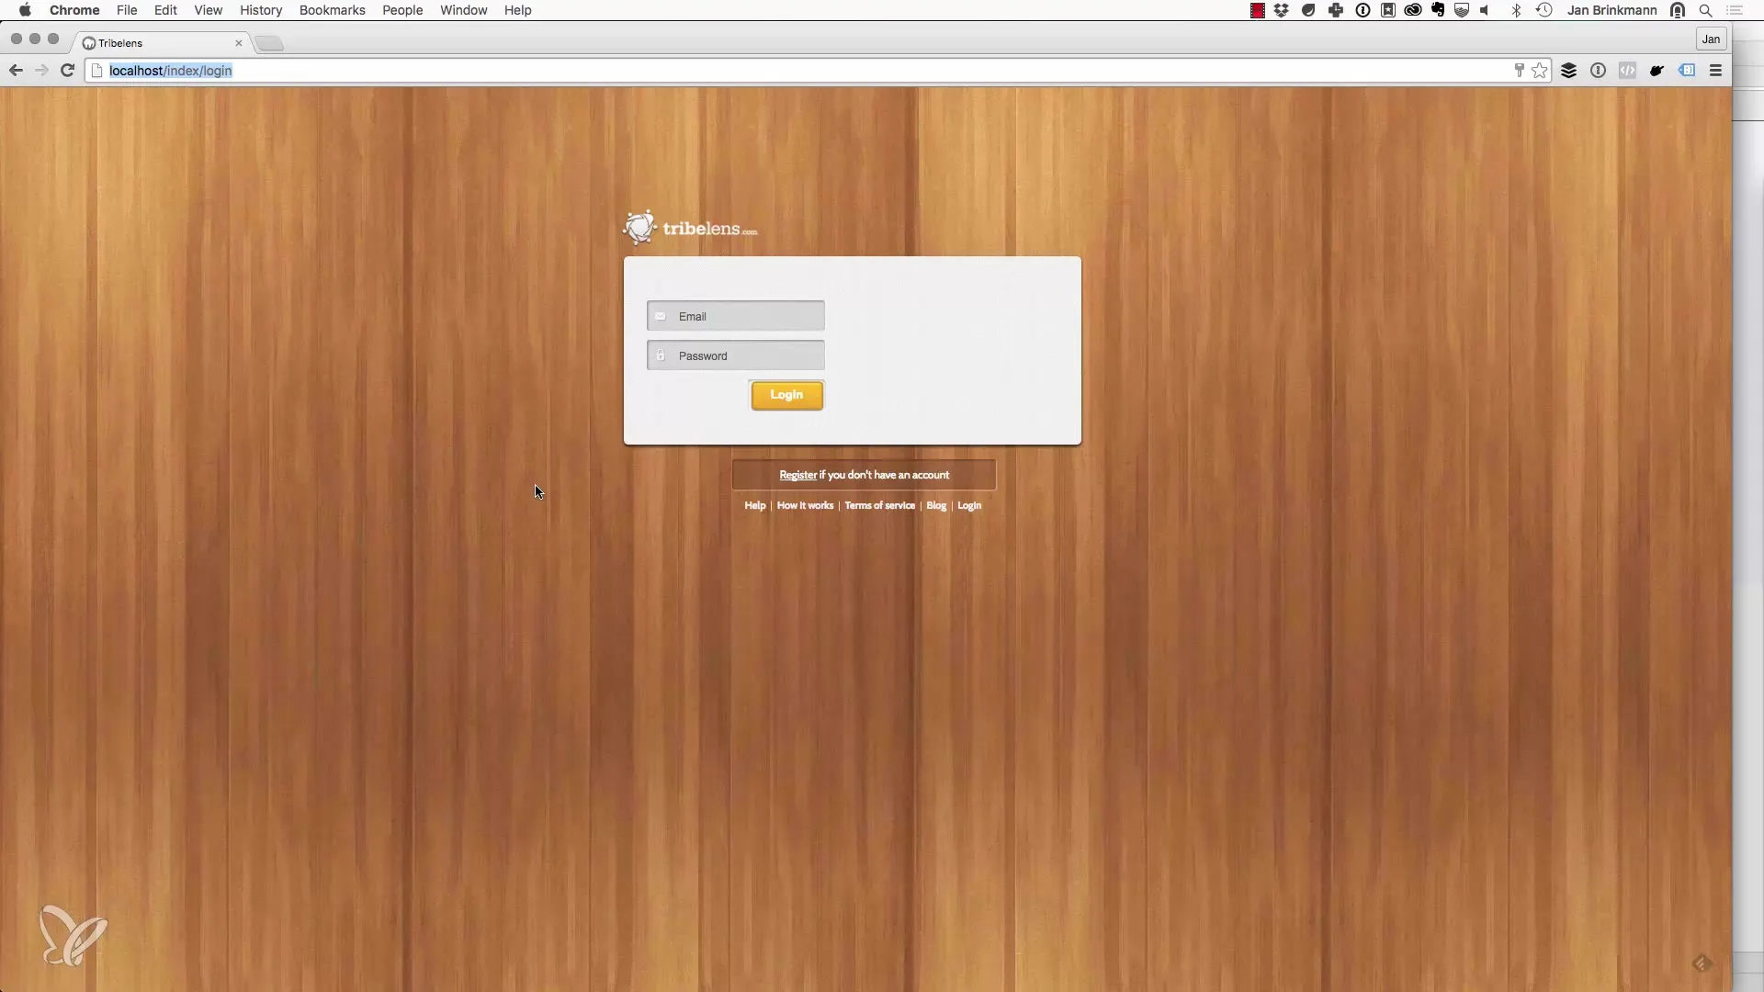Viewport: 1764px width, 992px height.
Task: Open the plus cross menu bar icon
Action: tap(1336, 10)
